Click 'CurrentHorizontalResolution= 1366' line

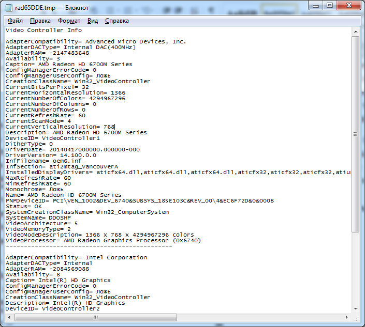pos(65,92)
